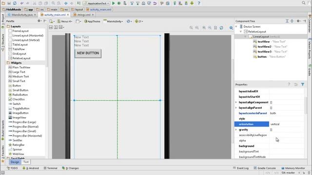Select RatingBar widget in the Palette
The image size is (312, 175).
coord(16,145)
